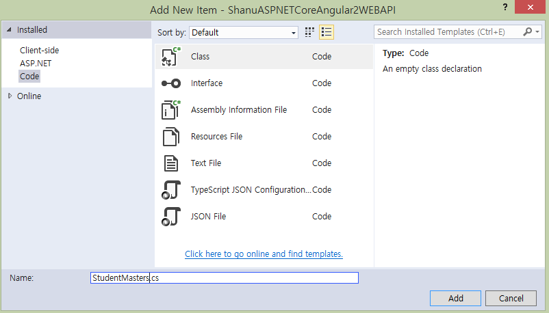Click the Add button
Image resolution: width=549 pixels, height=313 pixels.
(455, 299)
